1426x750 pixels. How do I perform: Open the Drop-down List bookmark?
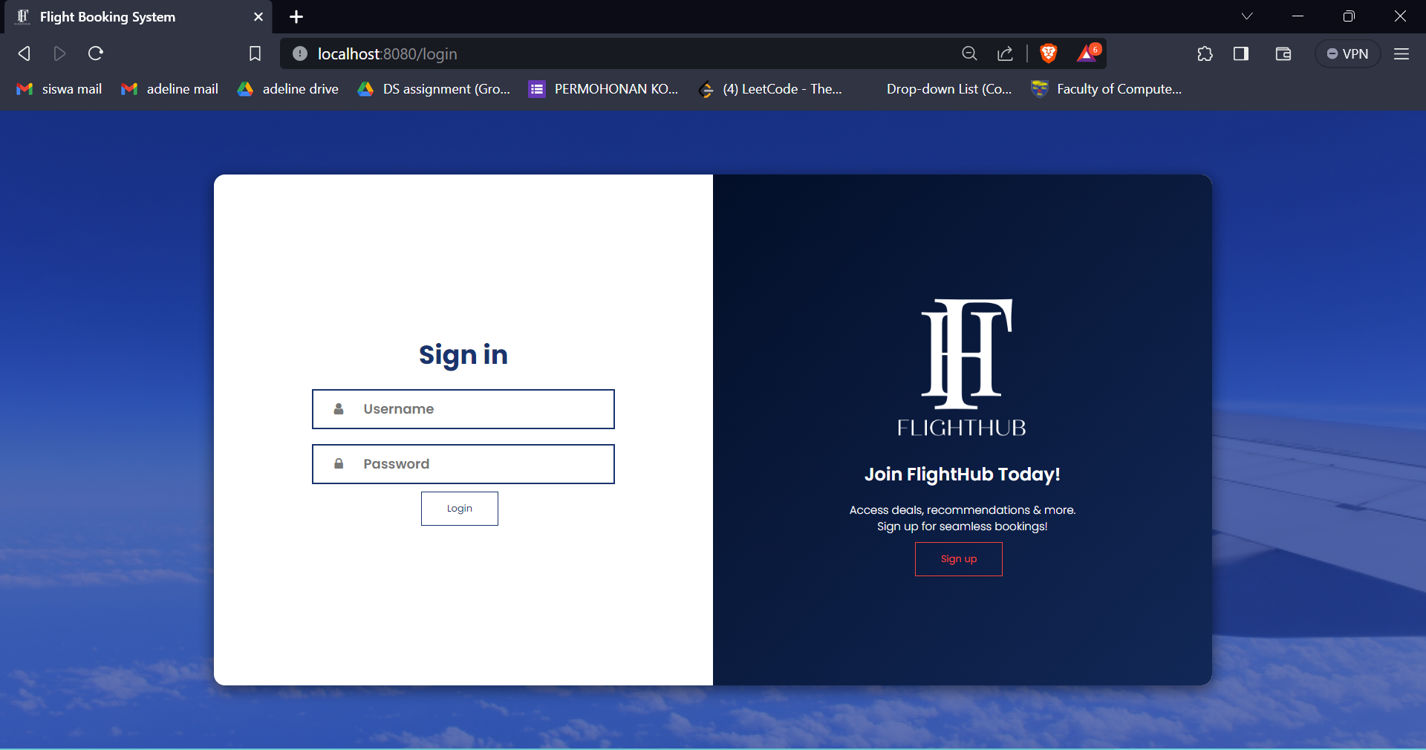(x=940, y=89)
